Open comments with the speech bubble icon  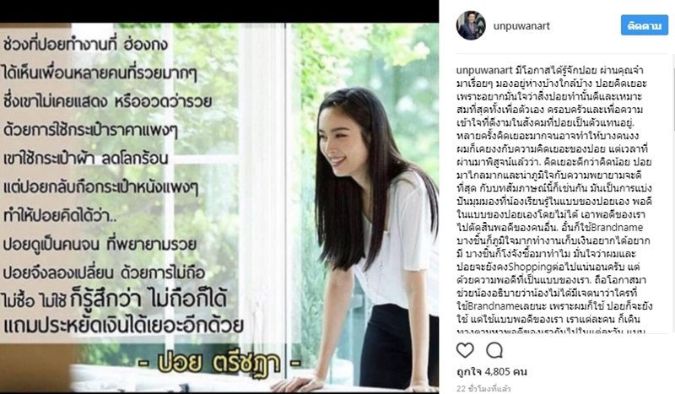(x=494, y=350)
